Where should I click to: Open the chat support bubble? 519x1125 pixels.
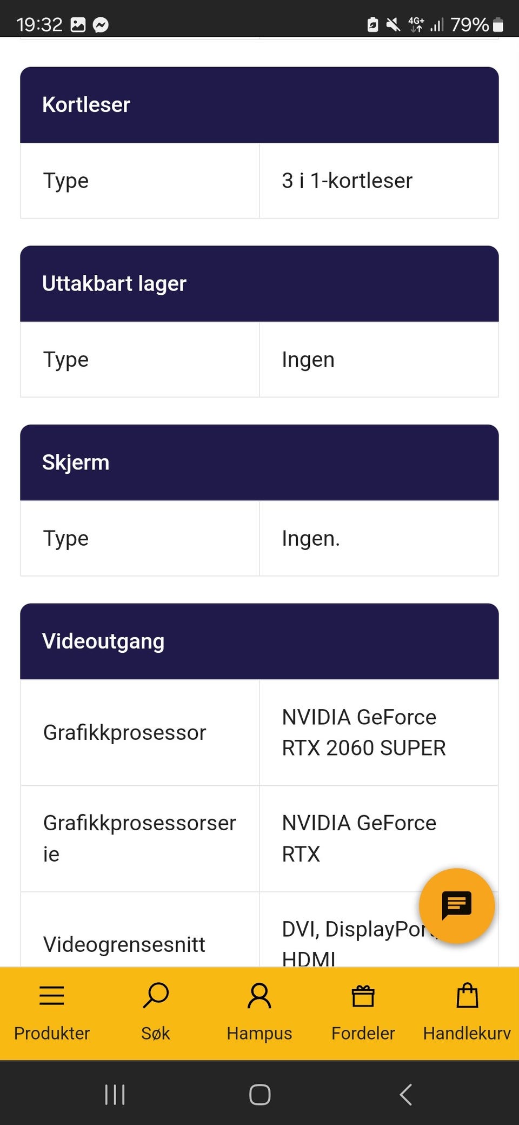pos(457,906)
